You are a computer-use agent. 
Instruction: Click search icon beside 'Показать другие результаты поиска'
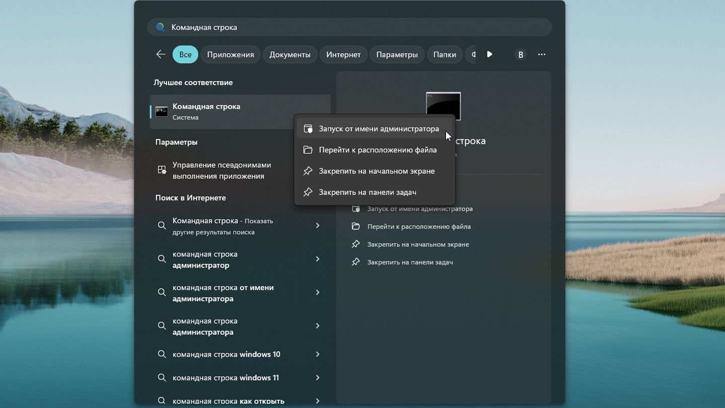click(x=162, y=226)
